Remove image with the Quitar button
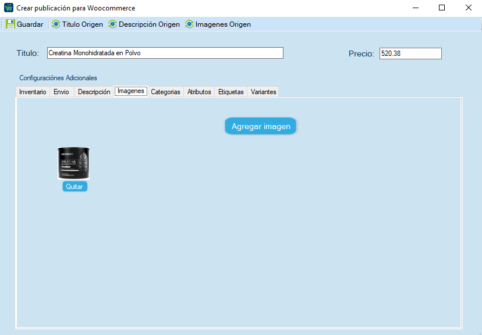 (75, 186)
